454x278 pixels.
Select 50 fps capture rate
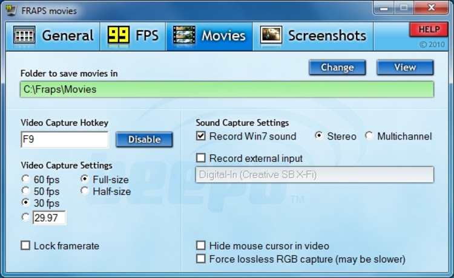(x=25, y=191)
